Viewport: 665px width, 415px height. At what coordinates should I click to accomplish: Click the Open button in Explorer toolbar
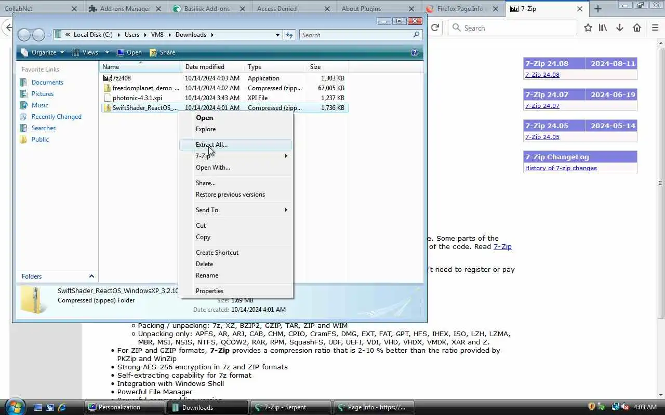pyautogui.click(x=129, y=52)
